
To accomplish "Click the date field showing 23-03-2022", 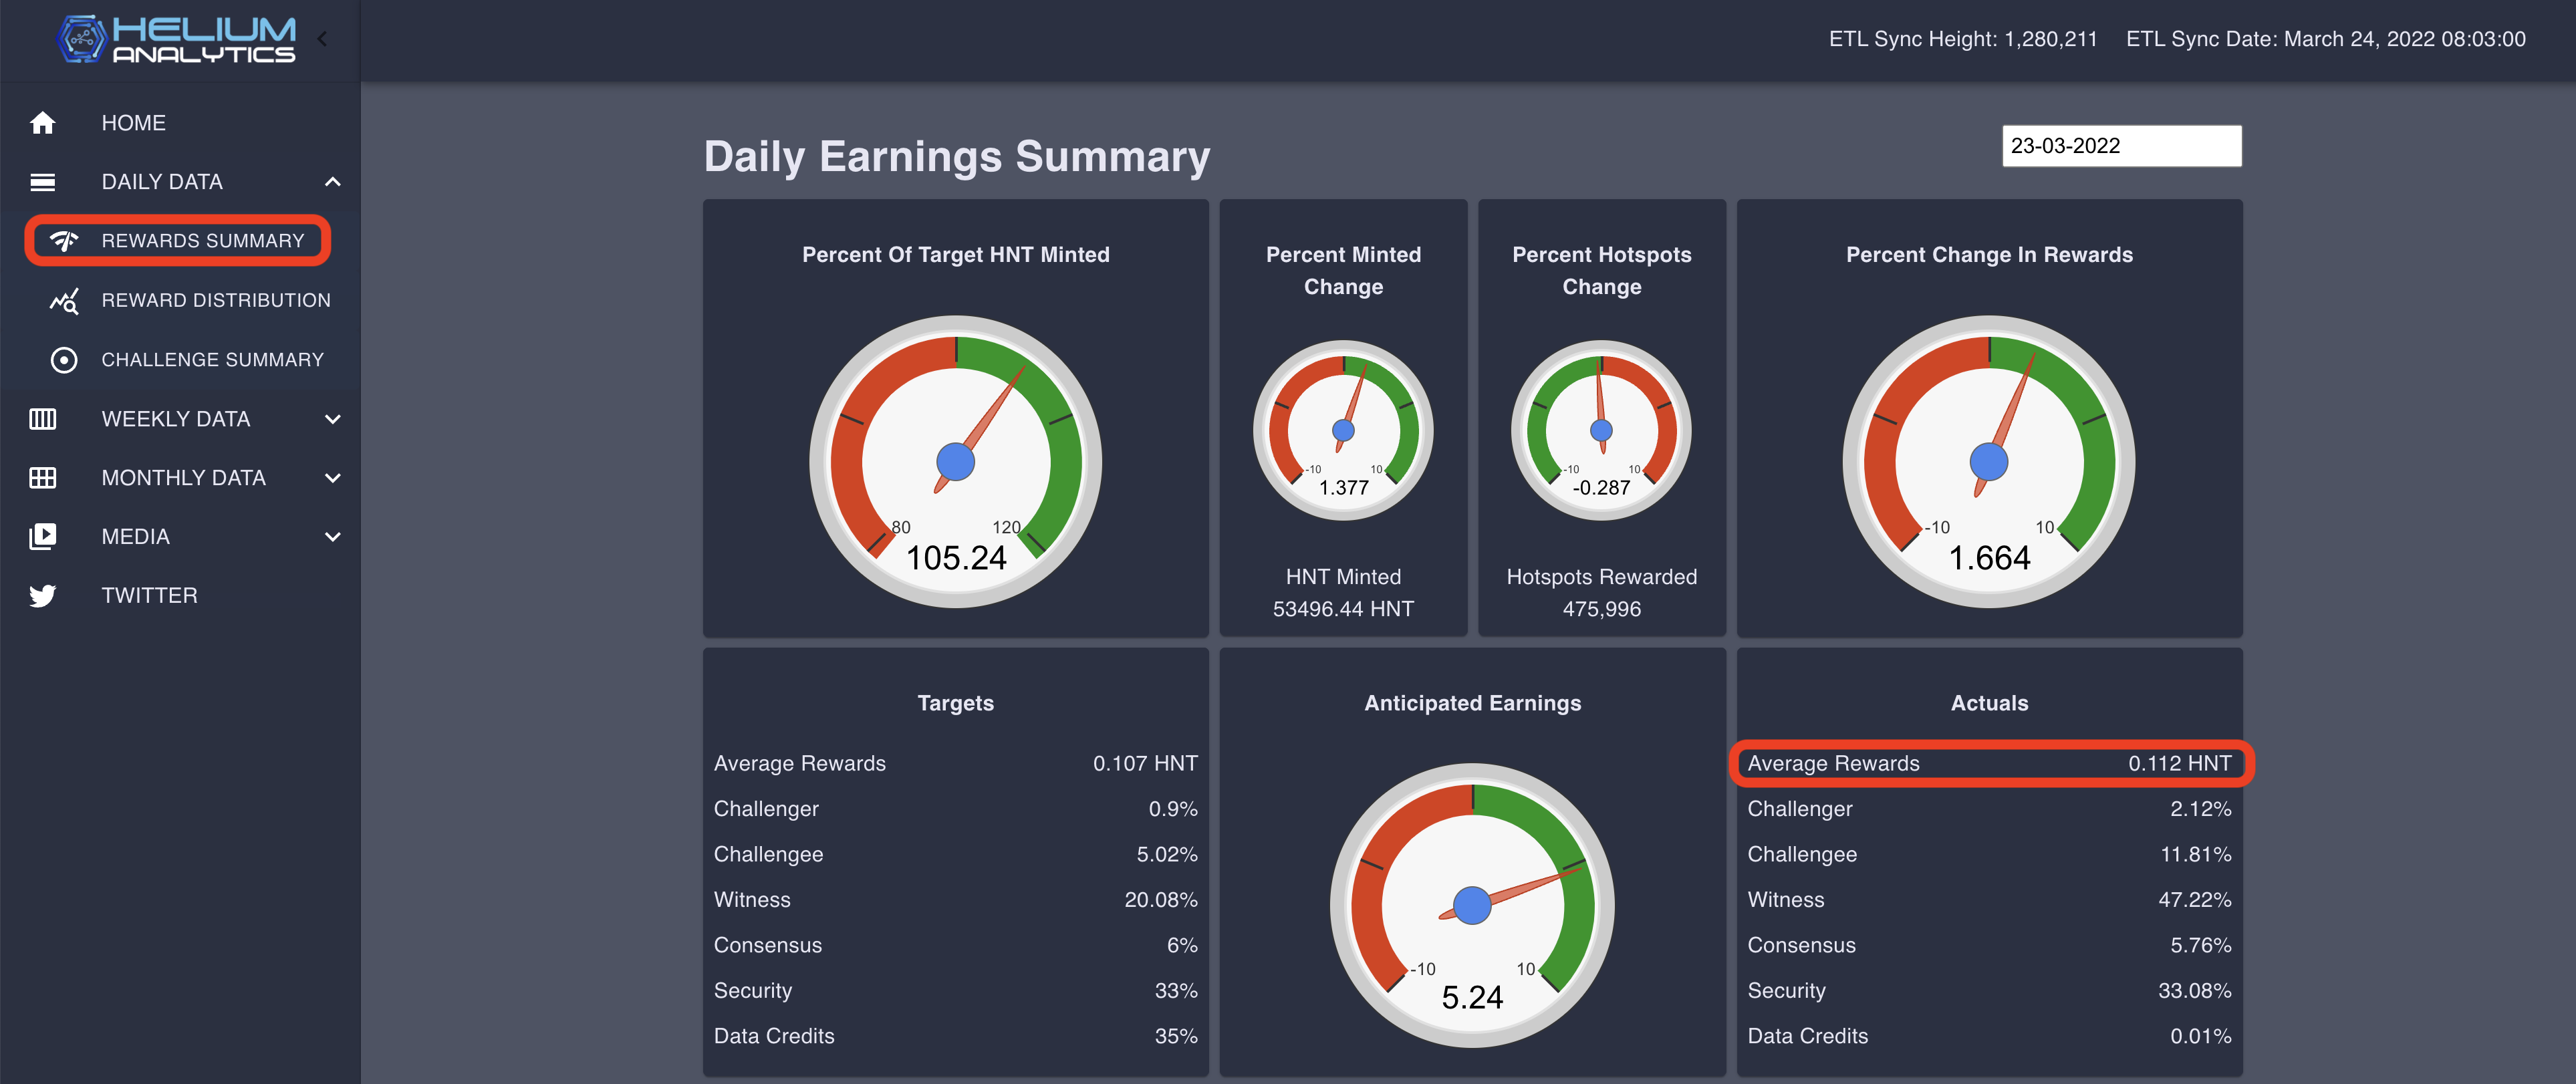I will [x=2120, y=146].
